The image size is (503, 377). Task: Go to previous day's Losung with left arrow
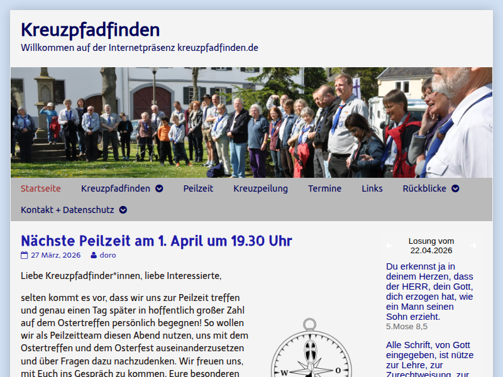tap(389, 246)
